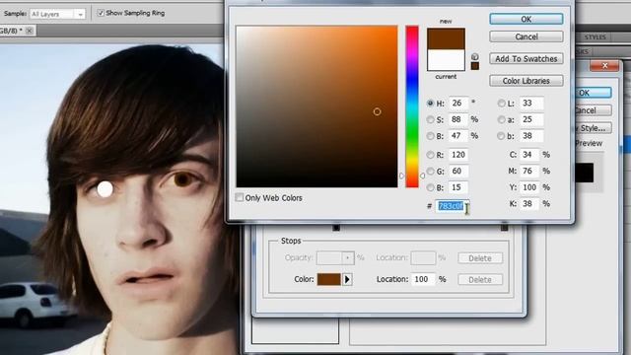The width and height of the screenshot is (631, 355).
Task: Select the L lightness radio button
Action: pos(502,103)
